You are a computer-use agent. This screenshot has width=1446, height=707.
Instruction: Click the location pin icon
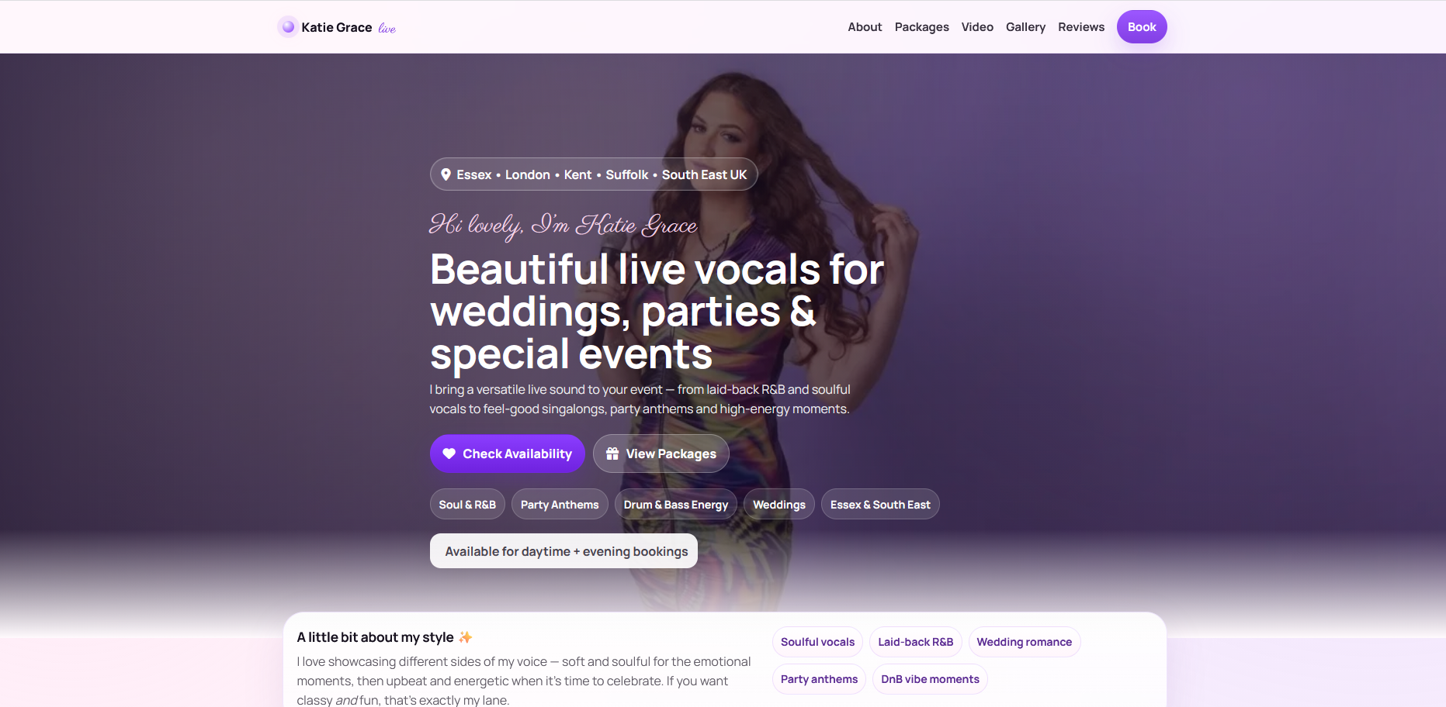click(x=446, y=174)
